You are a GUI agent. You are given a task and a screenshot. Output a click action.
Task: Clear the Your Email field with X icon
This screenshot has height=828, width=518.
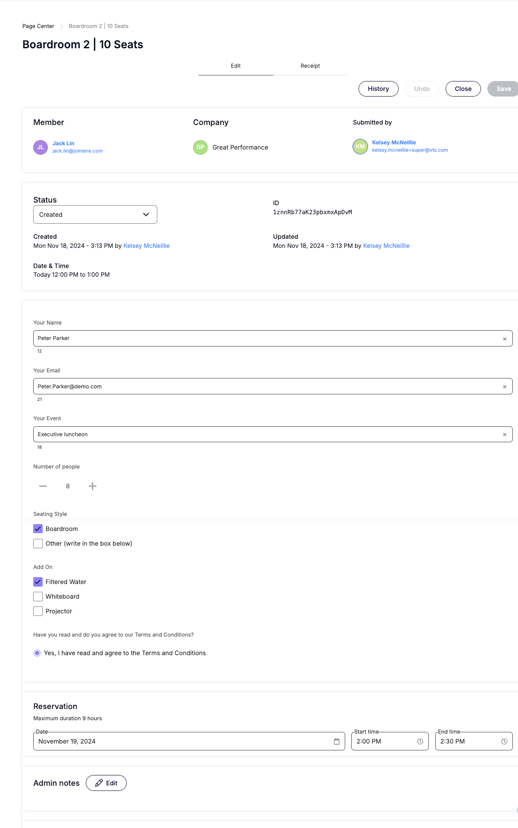505,387
